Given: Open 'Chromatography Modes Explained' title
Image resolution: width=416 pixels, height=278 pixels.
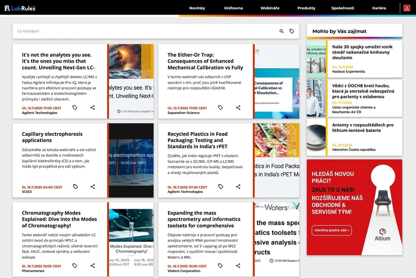Looking at the screenshot, I should [x=60, y=219].
